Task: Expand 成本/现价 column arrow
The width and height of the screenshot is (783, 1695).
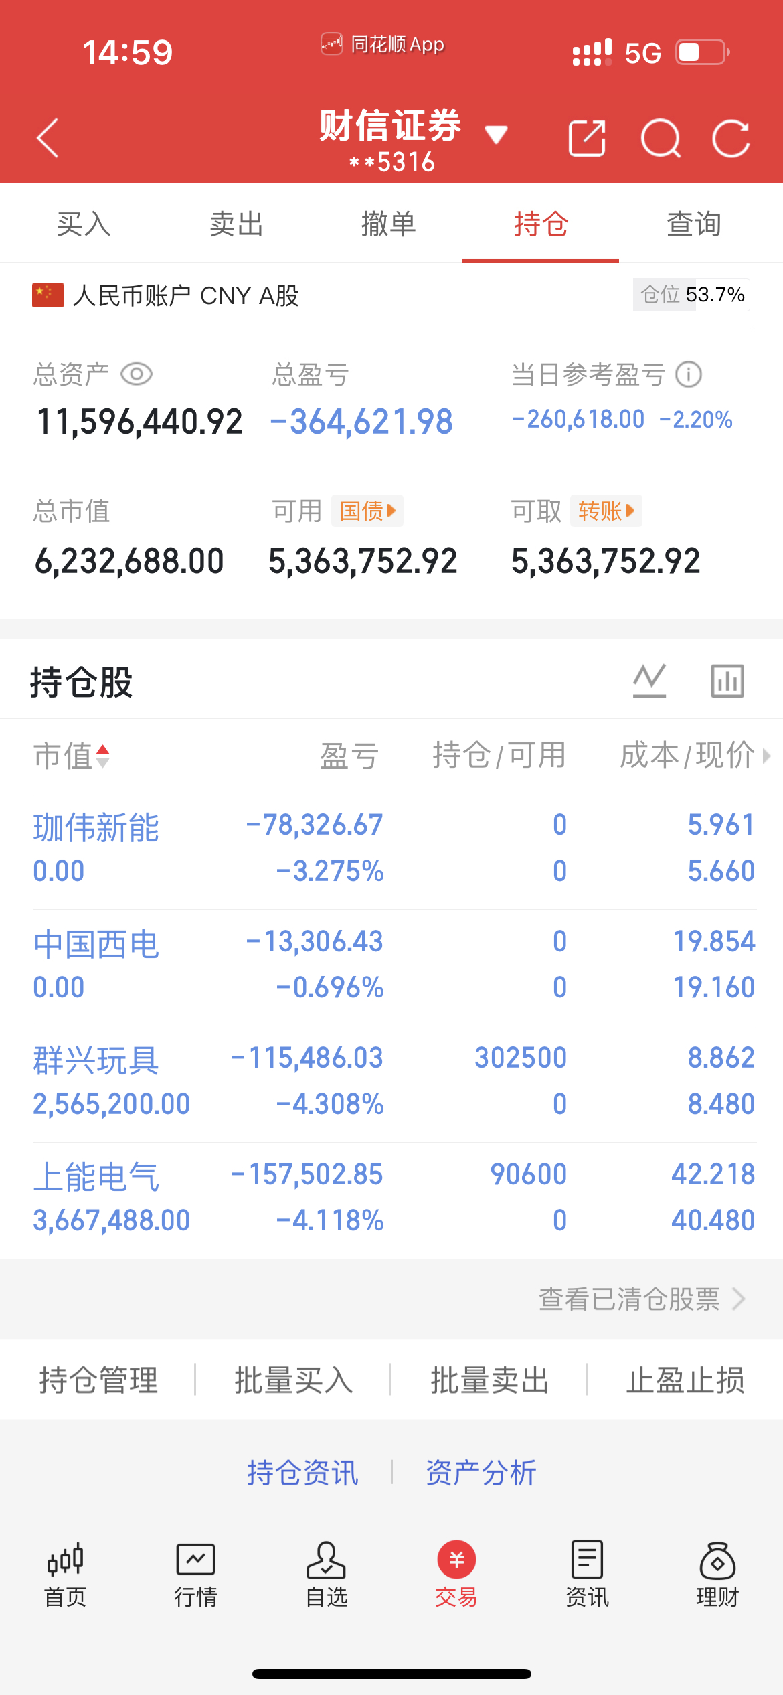Action: coord(767,756)
